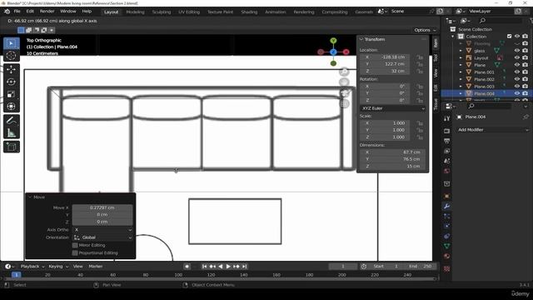The image size is (533, 300).
Task: Open the Render menu
Action: (47, 11)
